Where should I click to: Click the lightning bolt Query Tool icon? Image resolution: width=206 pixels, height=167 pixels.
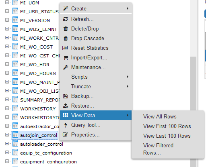pos(66,125)
